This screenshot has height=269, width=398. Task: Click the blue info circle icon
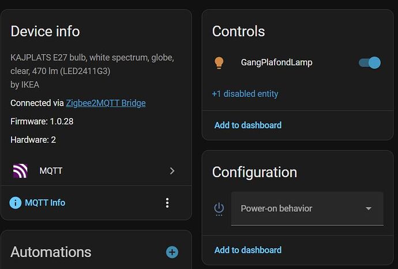point(16,203)
